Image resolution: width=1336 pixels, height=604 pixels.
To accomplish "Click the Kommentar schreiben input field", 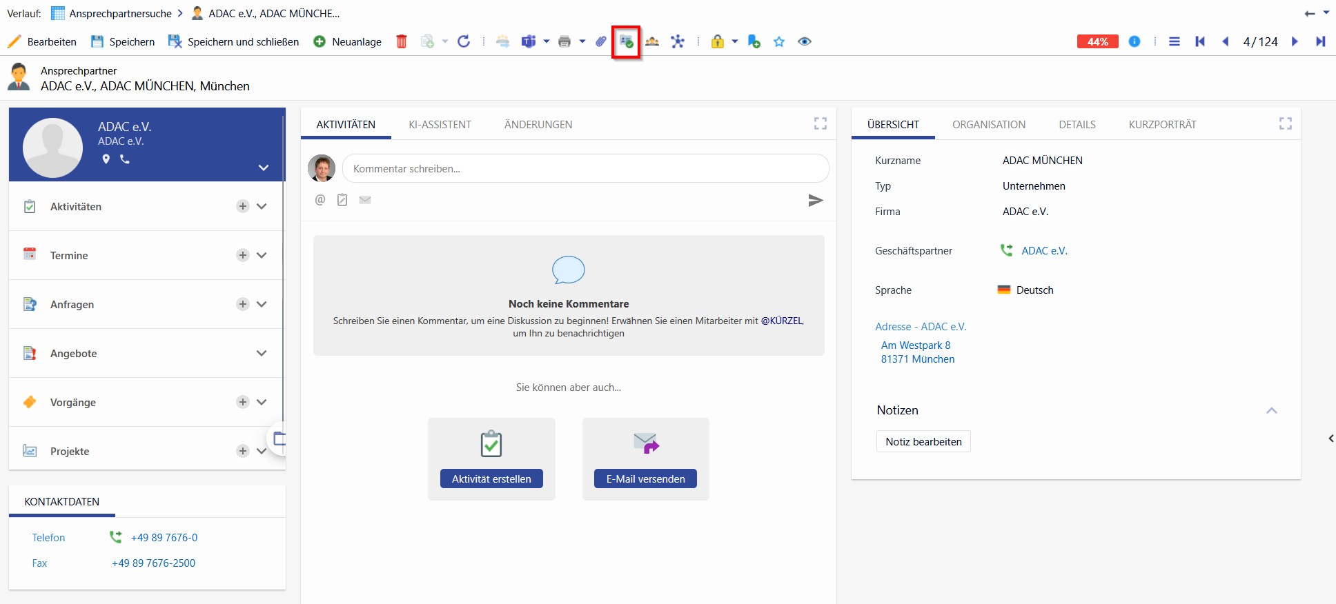I will (x=585, y=168).
